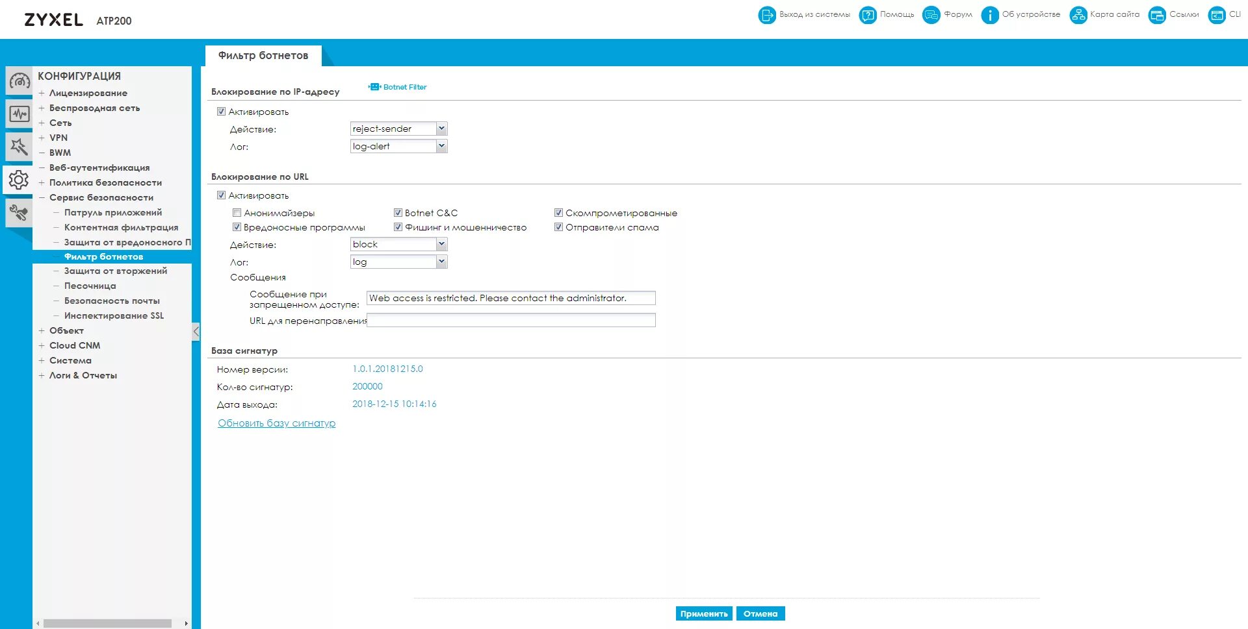The image size is (1248, 629).
Task: Click signature count value 200000
Action: pyautogui.click(x=367, y=386)
